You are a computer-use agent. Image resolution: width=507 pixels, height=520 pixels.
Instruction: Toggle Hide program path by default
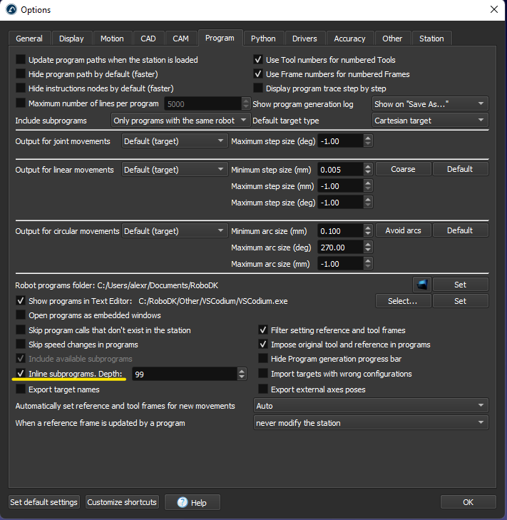point(21,74)
